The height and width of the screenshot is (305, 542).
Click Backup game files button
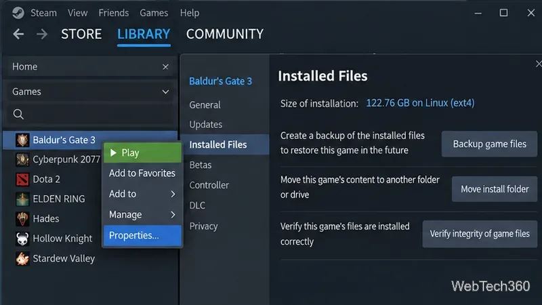[489, 144]
